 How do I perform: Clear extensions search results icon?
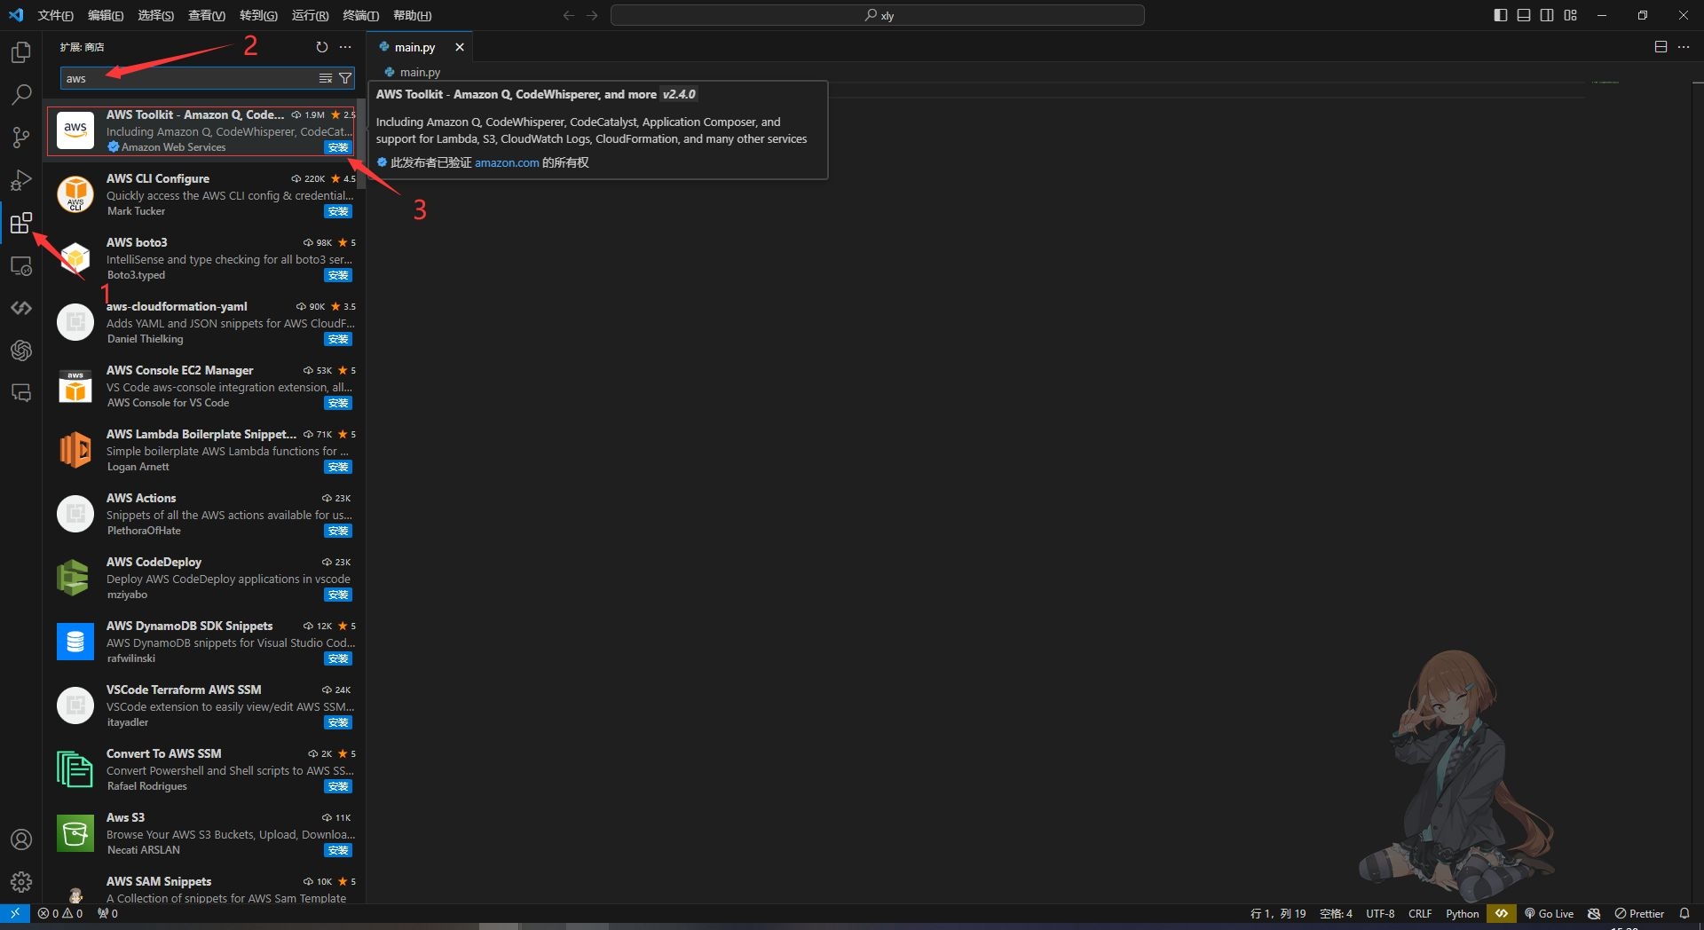[x=326, y=78]
